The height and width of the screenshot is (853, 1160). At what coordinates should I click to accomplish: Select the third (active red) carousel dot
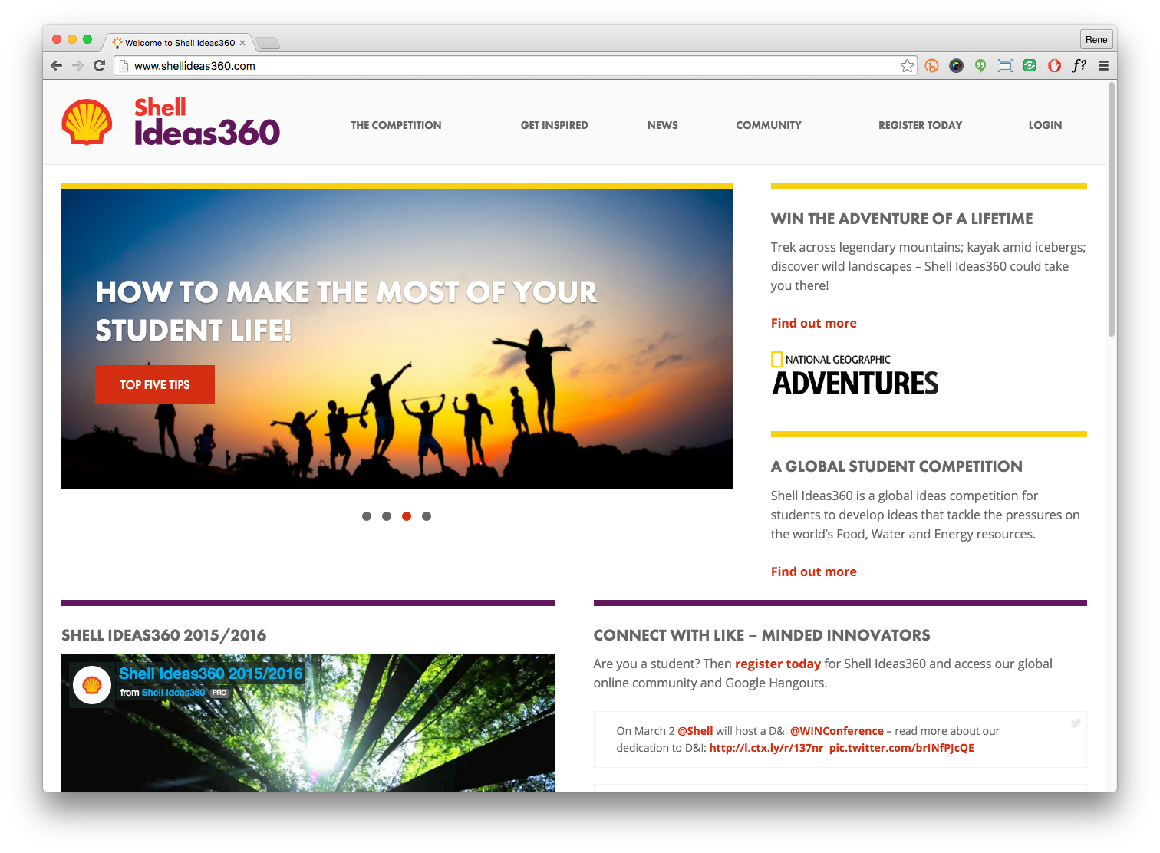click(x=407, y=516)
